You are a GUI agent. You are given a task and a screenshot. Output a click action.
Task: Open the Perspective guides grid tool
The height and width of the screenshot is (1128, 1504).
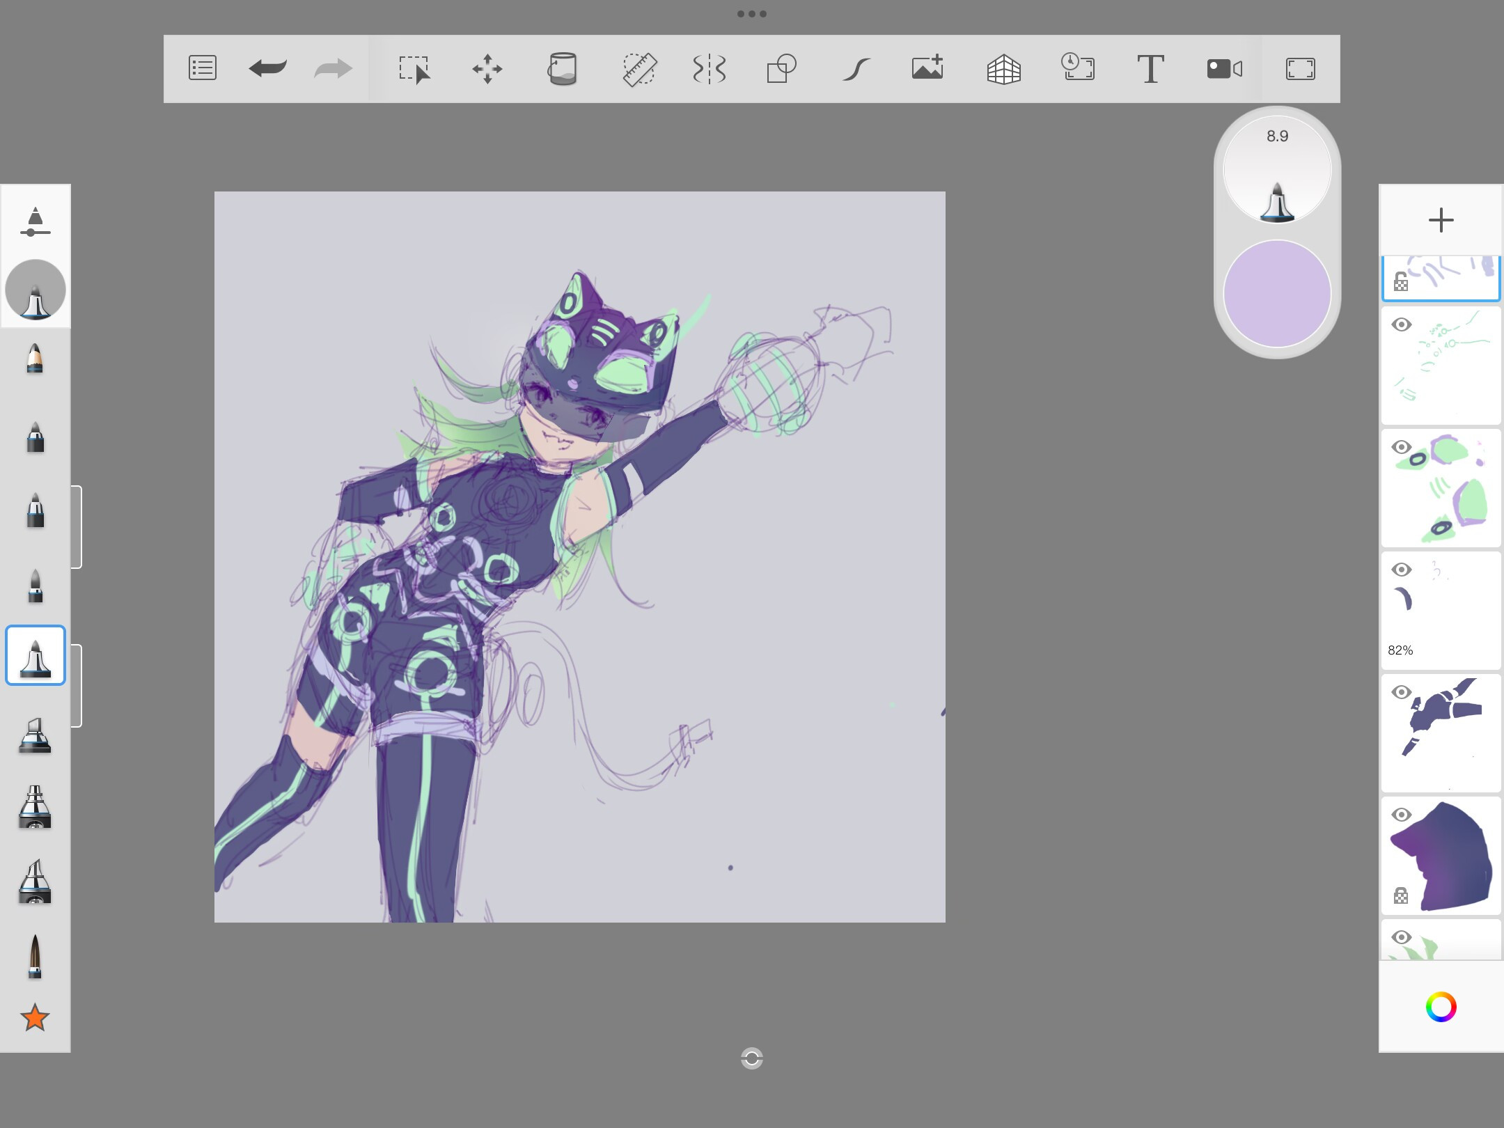1003,69
